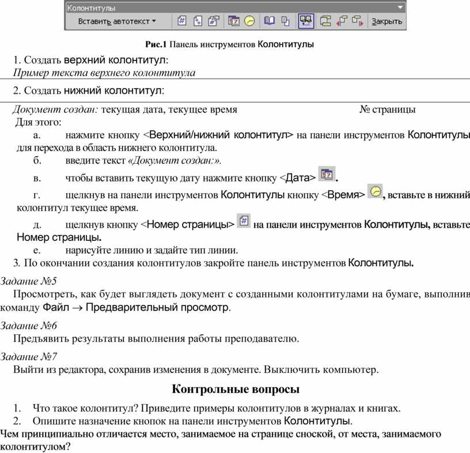The image size is (470, 453).
Task: Click the Insert Date icon on the Колонтитулы toolbar
Action: click(233, 21)
